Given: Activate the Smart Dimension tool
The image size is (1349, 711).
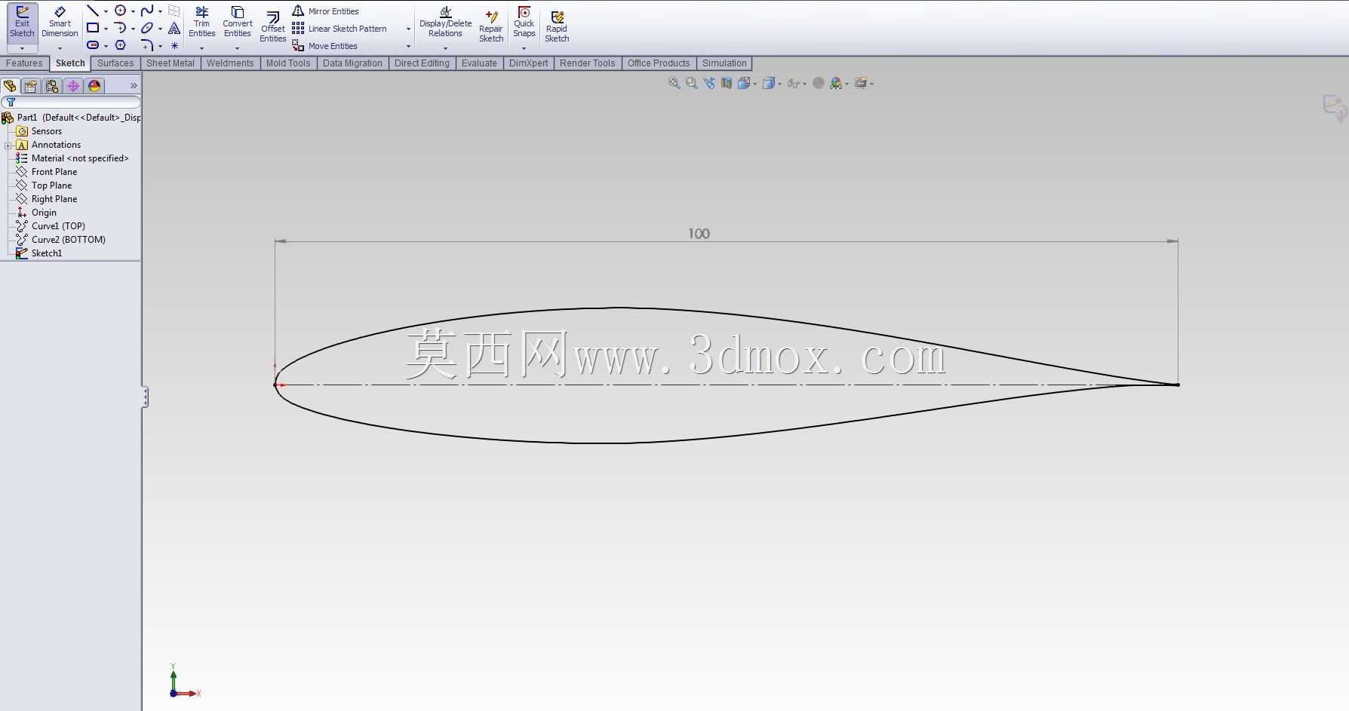Looking at the screenshot, I should [x=60, y=22].
